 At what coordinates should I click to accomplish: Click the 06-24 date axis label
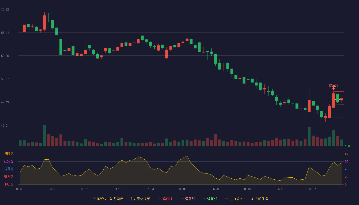(313, 189)
